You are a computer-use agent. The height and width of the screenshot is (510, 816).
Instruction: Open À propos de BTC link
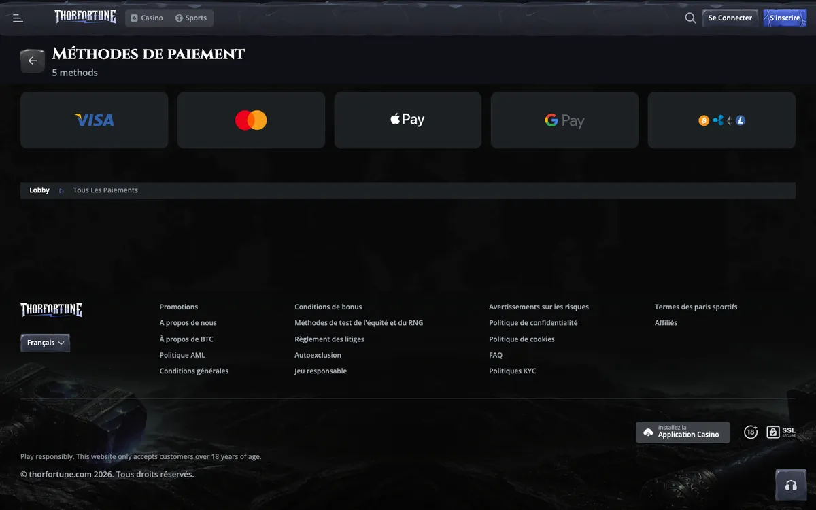tap(186, 339)
